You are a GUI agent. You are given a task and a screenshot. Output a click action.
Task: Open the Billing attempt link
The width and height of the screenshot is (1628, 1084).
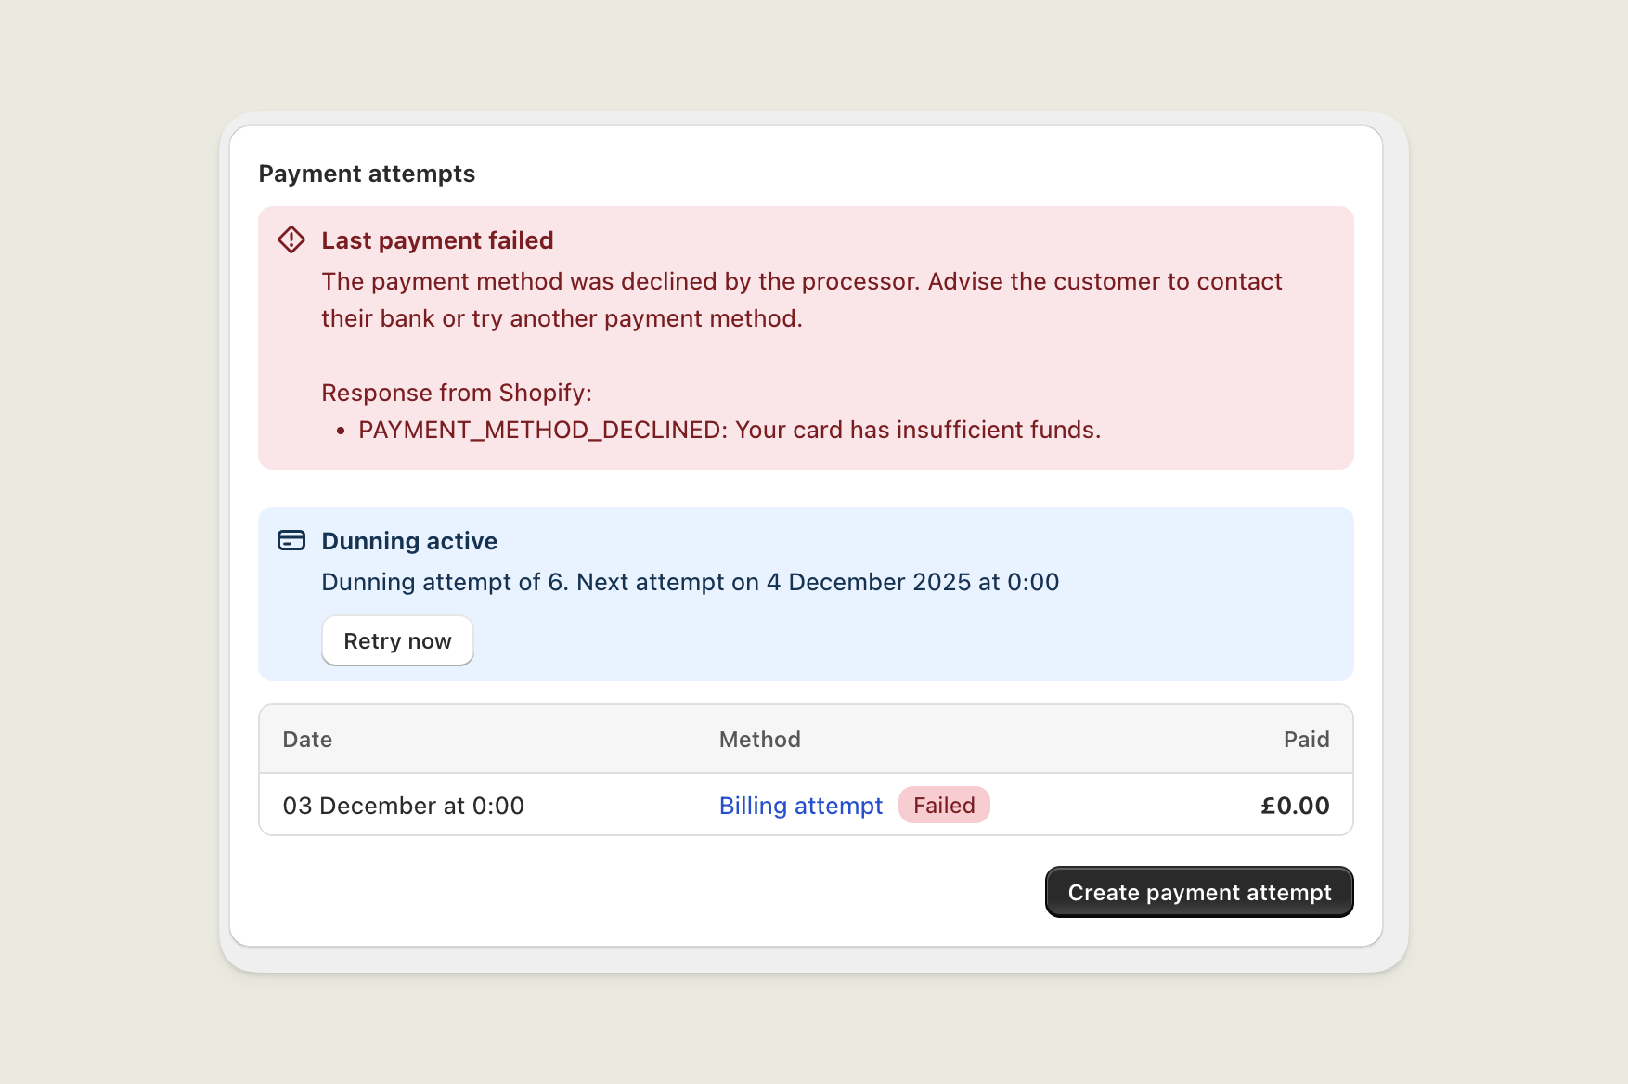(800, 806)
